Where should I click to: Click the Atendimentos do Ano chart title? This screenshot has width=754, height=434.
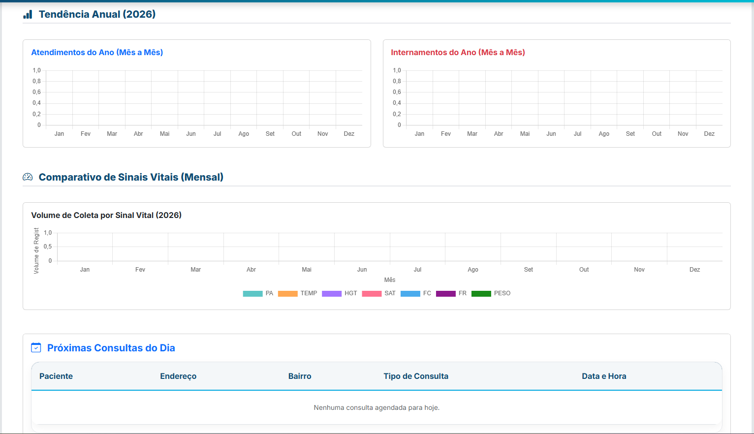pos(97,53)
